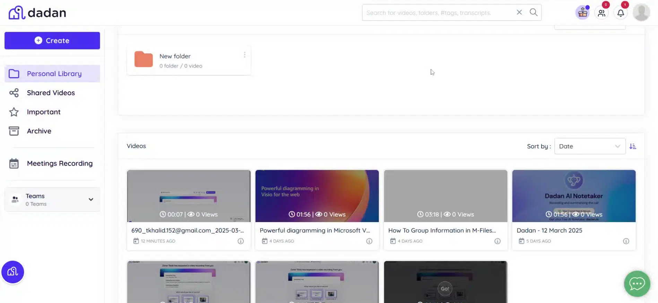
Task: Click the search magnifier icon
Action: pos(534,12)
